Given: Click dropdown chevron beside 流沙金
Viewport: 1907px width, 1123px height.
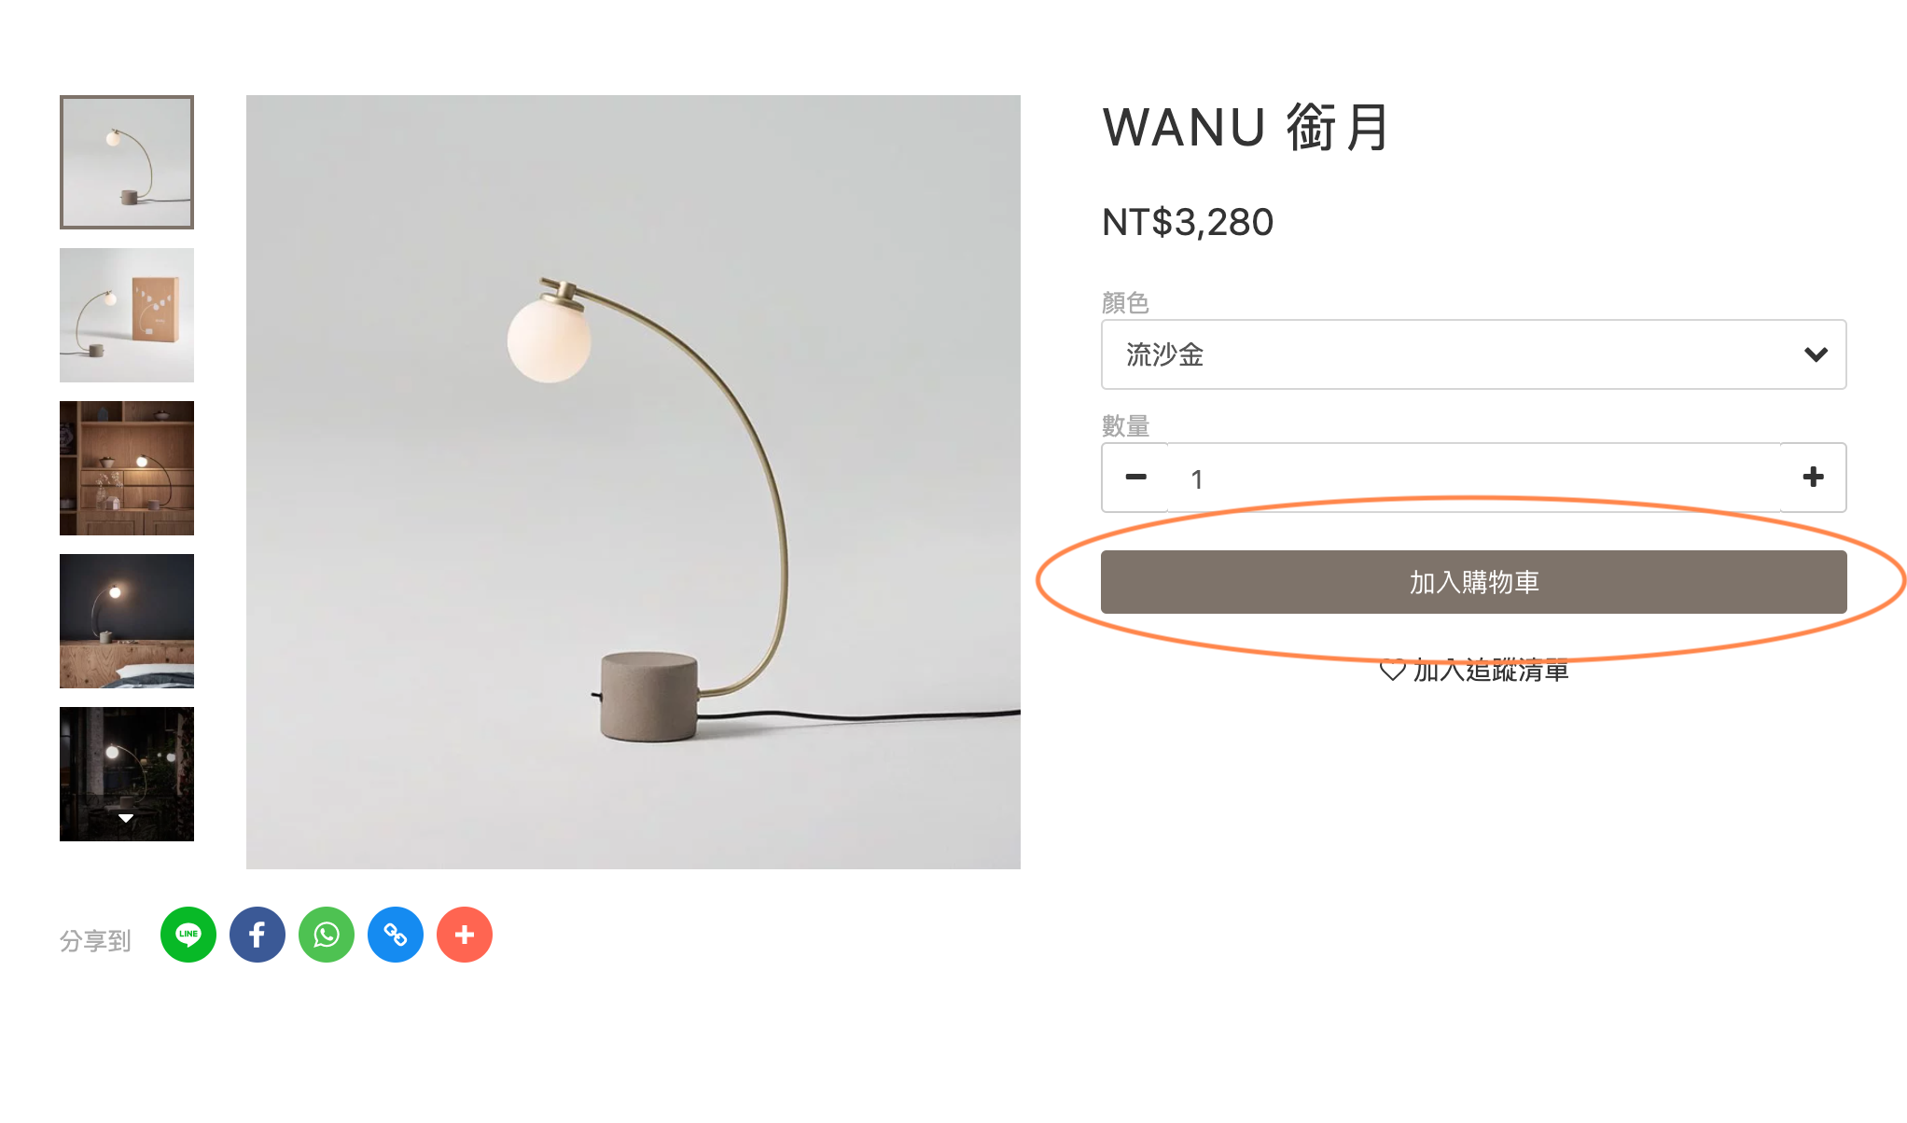Looking at the screenshot, I should pos(1816,354).
